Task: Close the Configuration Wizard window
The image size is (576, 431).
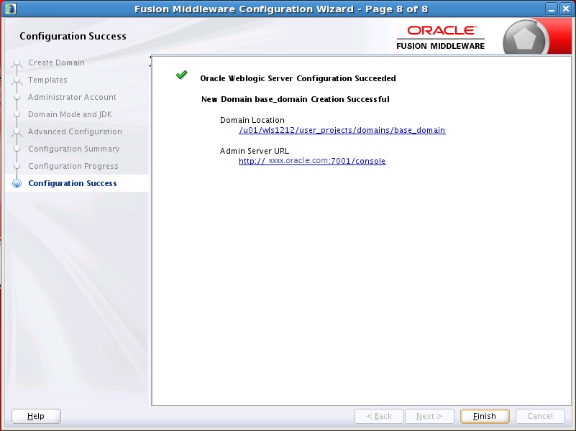Action: pos(566,9)
